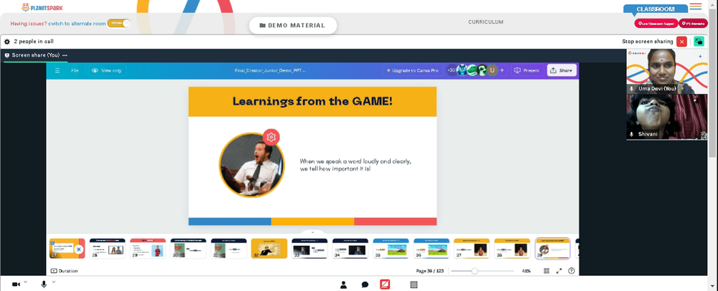Open Canva grid view icon

(546, 271)
